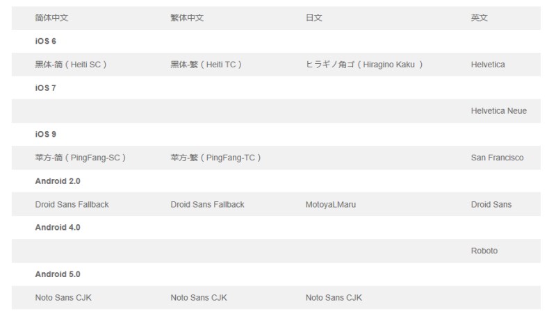Click the Roboto font cell
This screenshot has height=318, width=556.
(484, 251)
